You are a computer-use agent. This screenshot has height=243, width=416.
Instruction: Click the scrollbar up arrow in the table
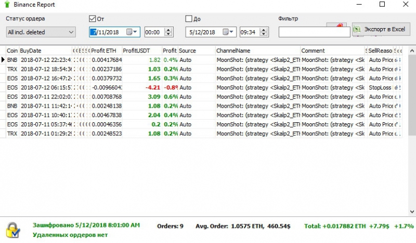[412, 50]
